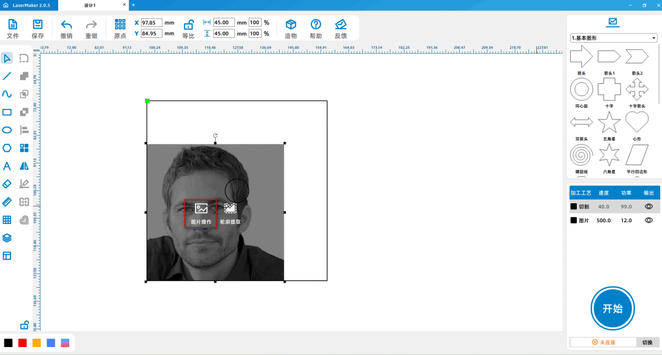Toggle the 等比 aspect ratio lock
The image size is (662, 355).
point(189,25)
